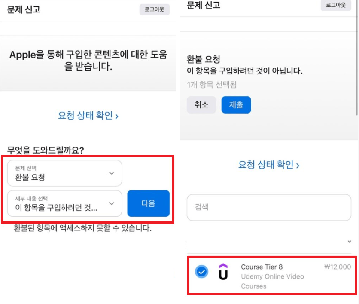
Task: Select the Course Tier 8 item title
Action: [x=262, y=267]
